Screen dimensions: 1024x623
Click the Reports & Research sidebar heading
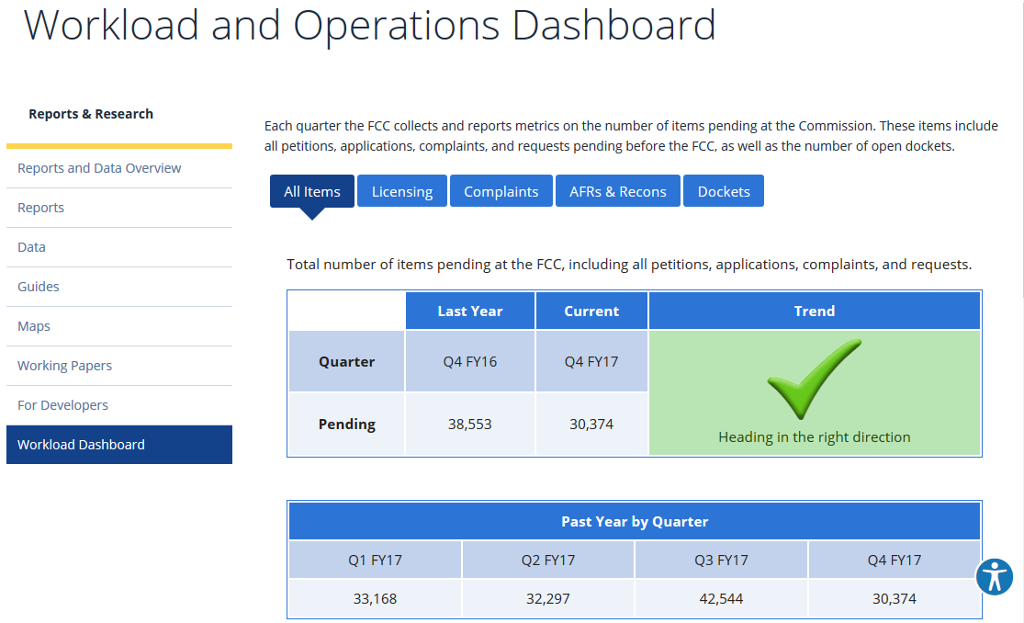click(x=90, y=114)
